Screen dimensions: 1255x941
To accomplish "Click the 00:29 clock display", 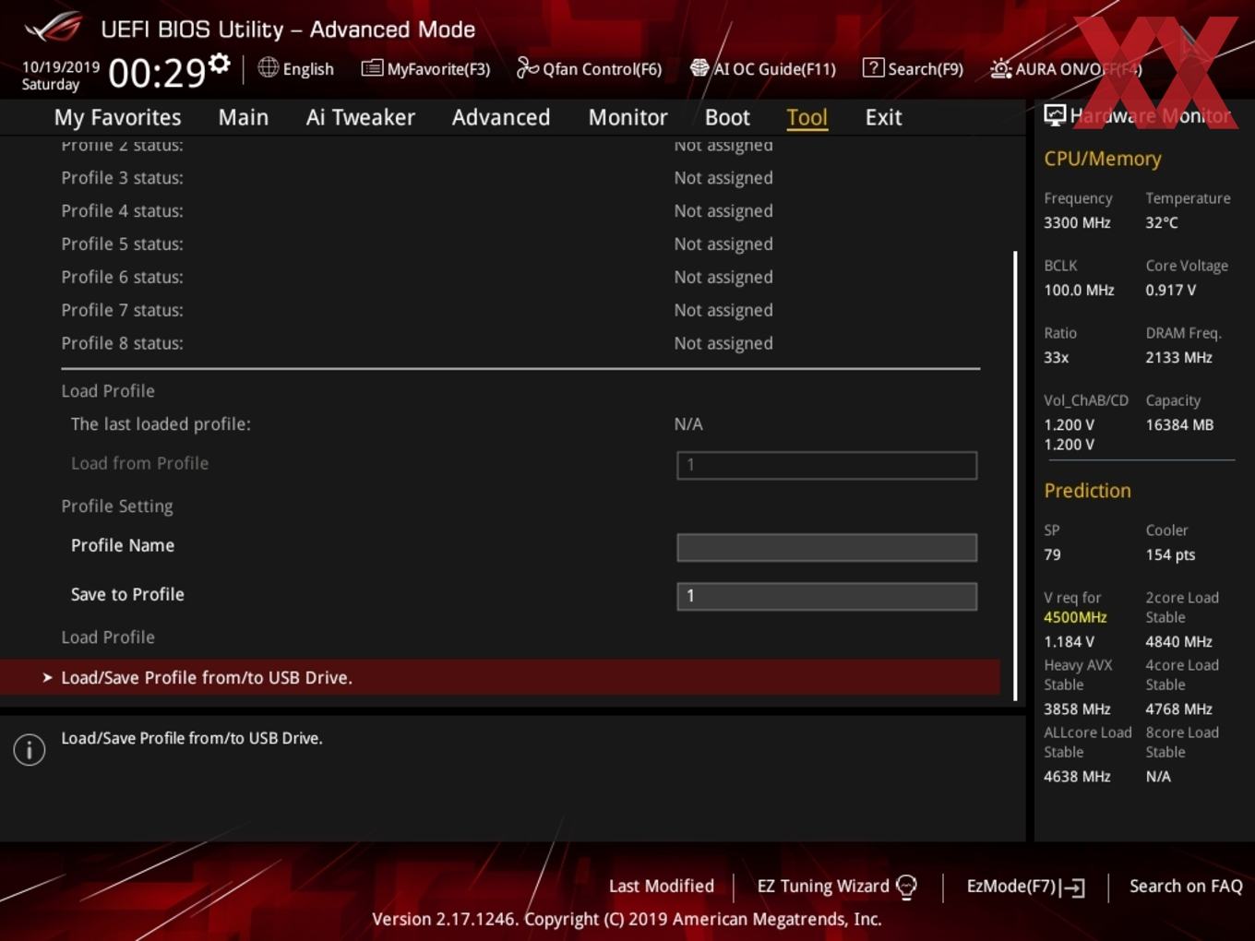I will pos(157,72).
